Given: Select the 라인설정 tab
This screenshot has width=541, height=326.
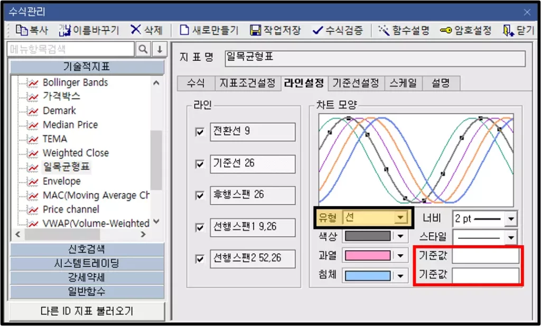Looking at the screenshot, I should coord(304,83).
